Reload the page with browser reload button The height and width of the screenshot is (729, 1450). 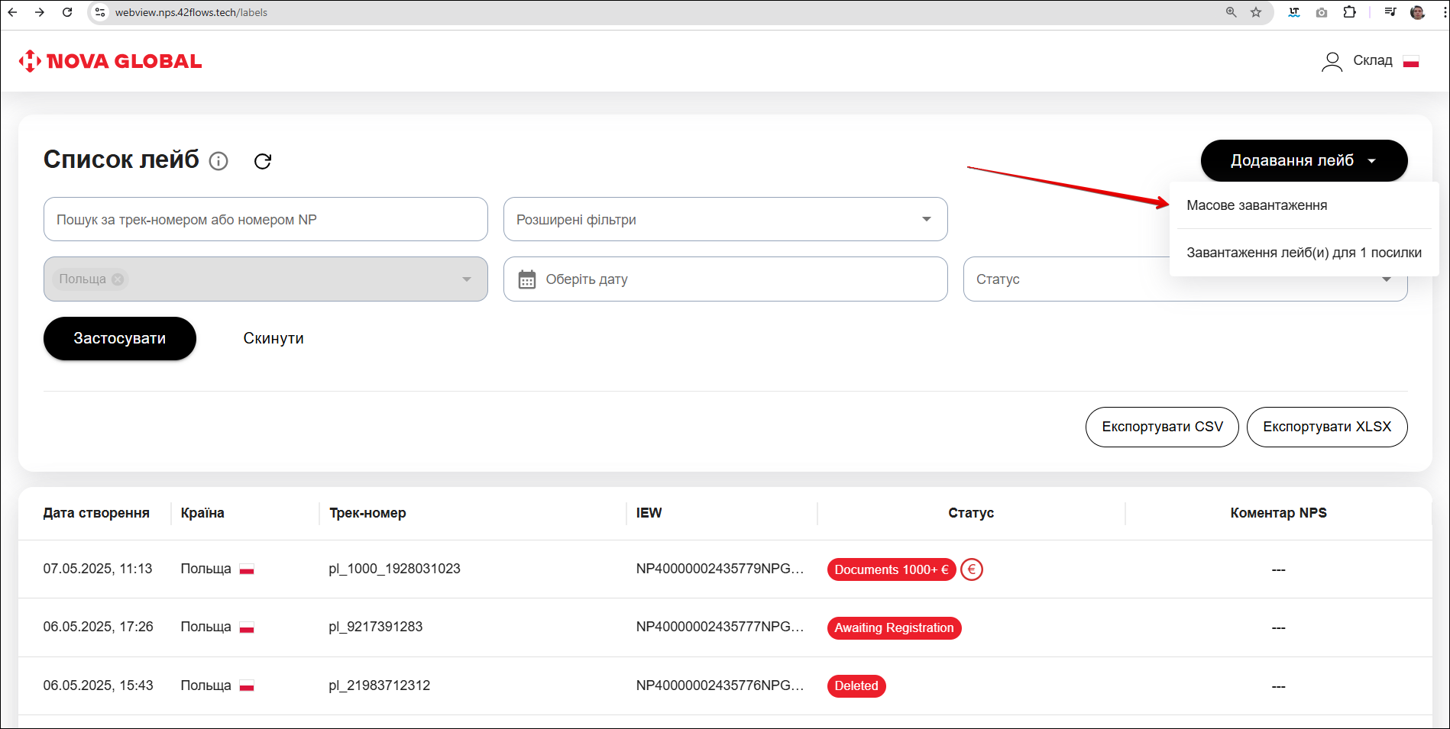pyautogui.click(x=67, y=12)
